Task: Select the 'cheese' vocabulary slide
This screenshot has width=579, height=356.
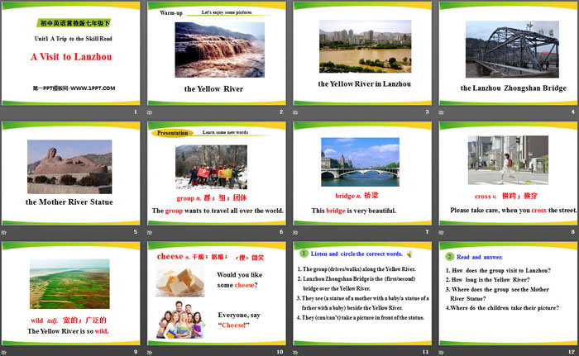Action: click(x=217, y=294)
